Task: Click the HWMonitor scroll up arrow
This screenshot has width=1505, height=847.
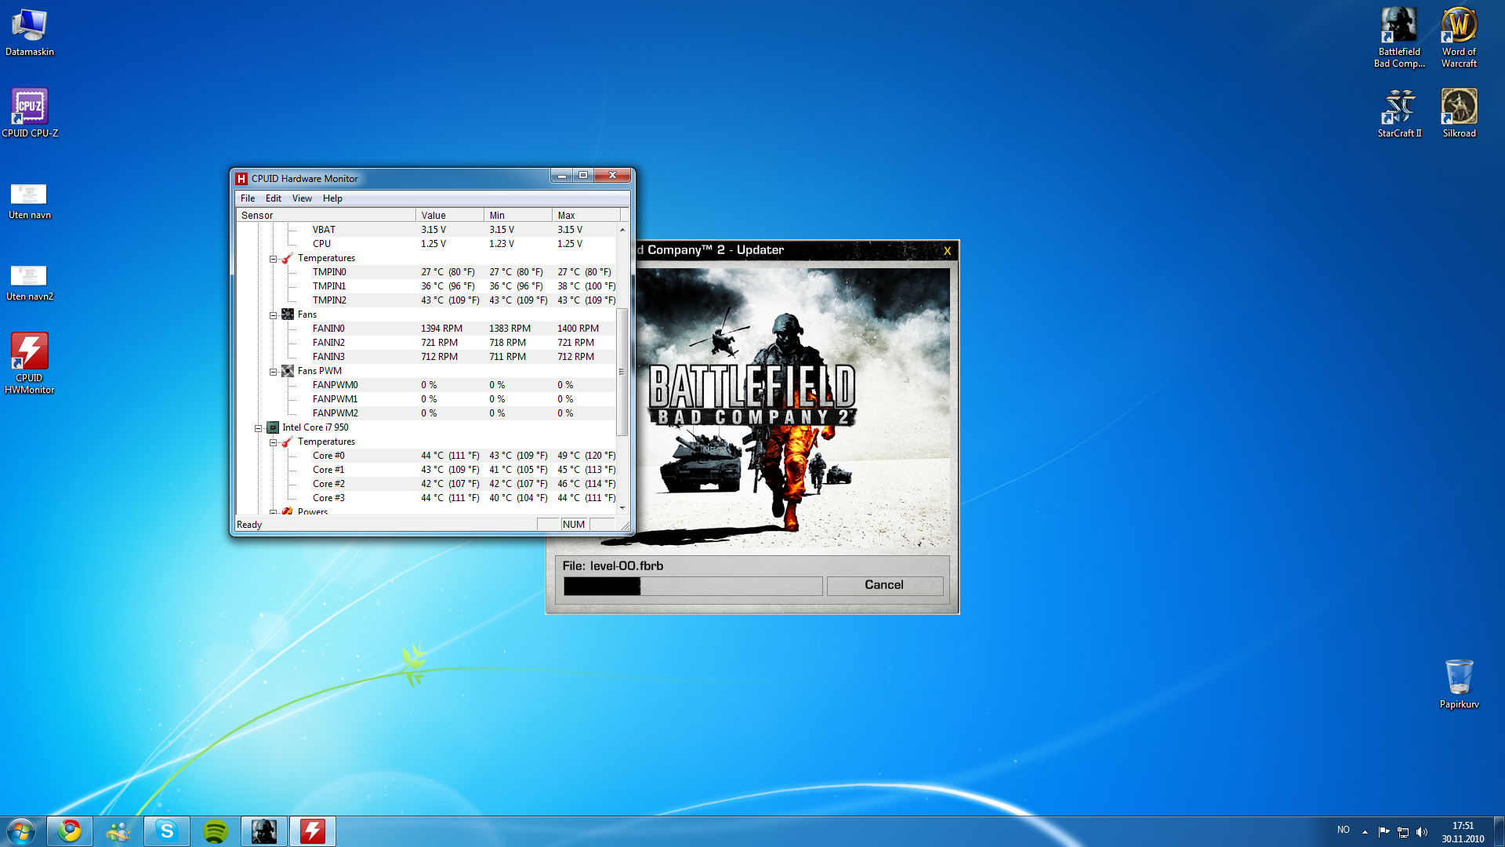Action: click(622, 230)
